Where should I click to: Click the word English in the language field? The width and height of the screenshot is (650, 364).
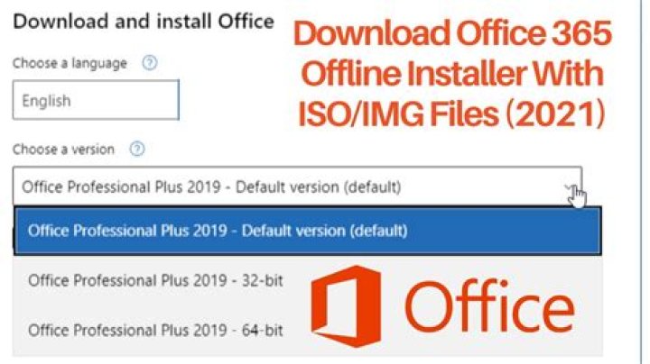[x=47, y=101]
